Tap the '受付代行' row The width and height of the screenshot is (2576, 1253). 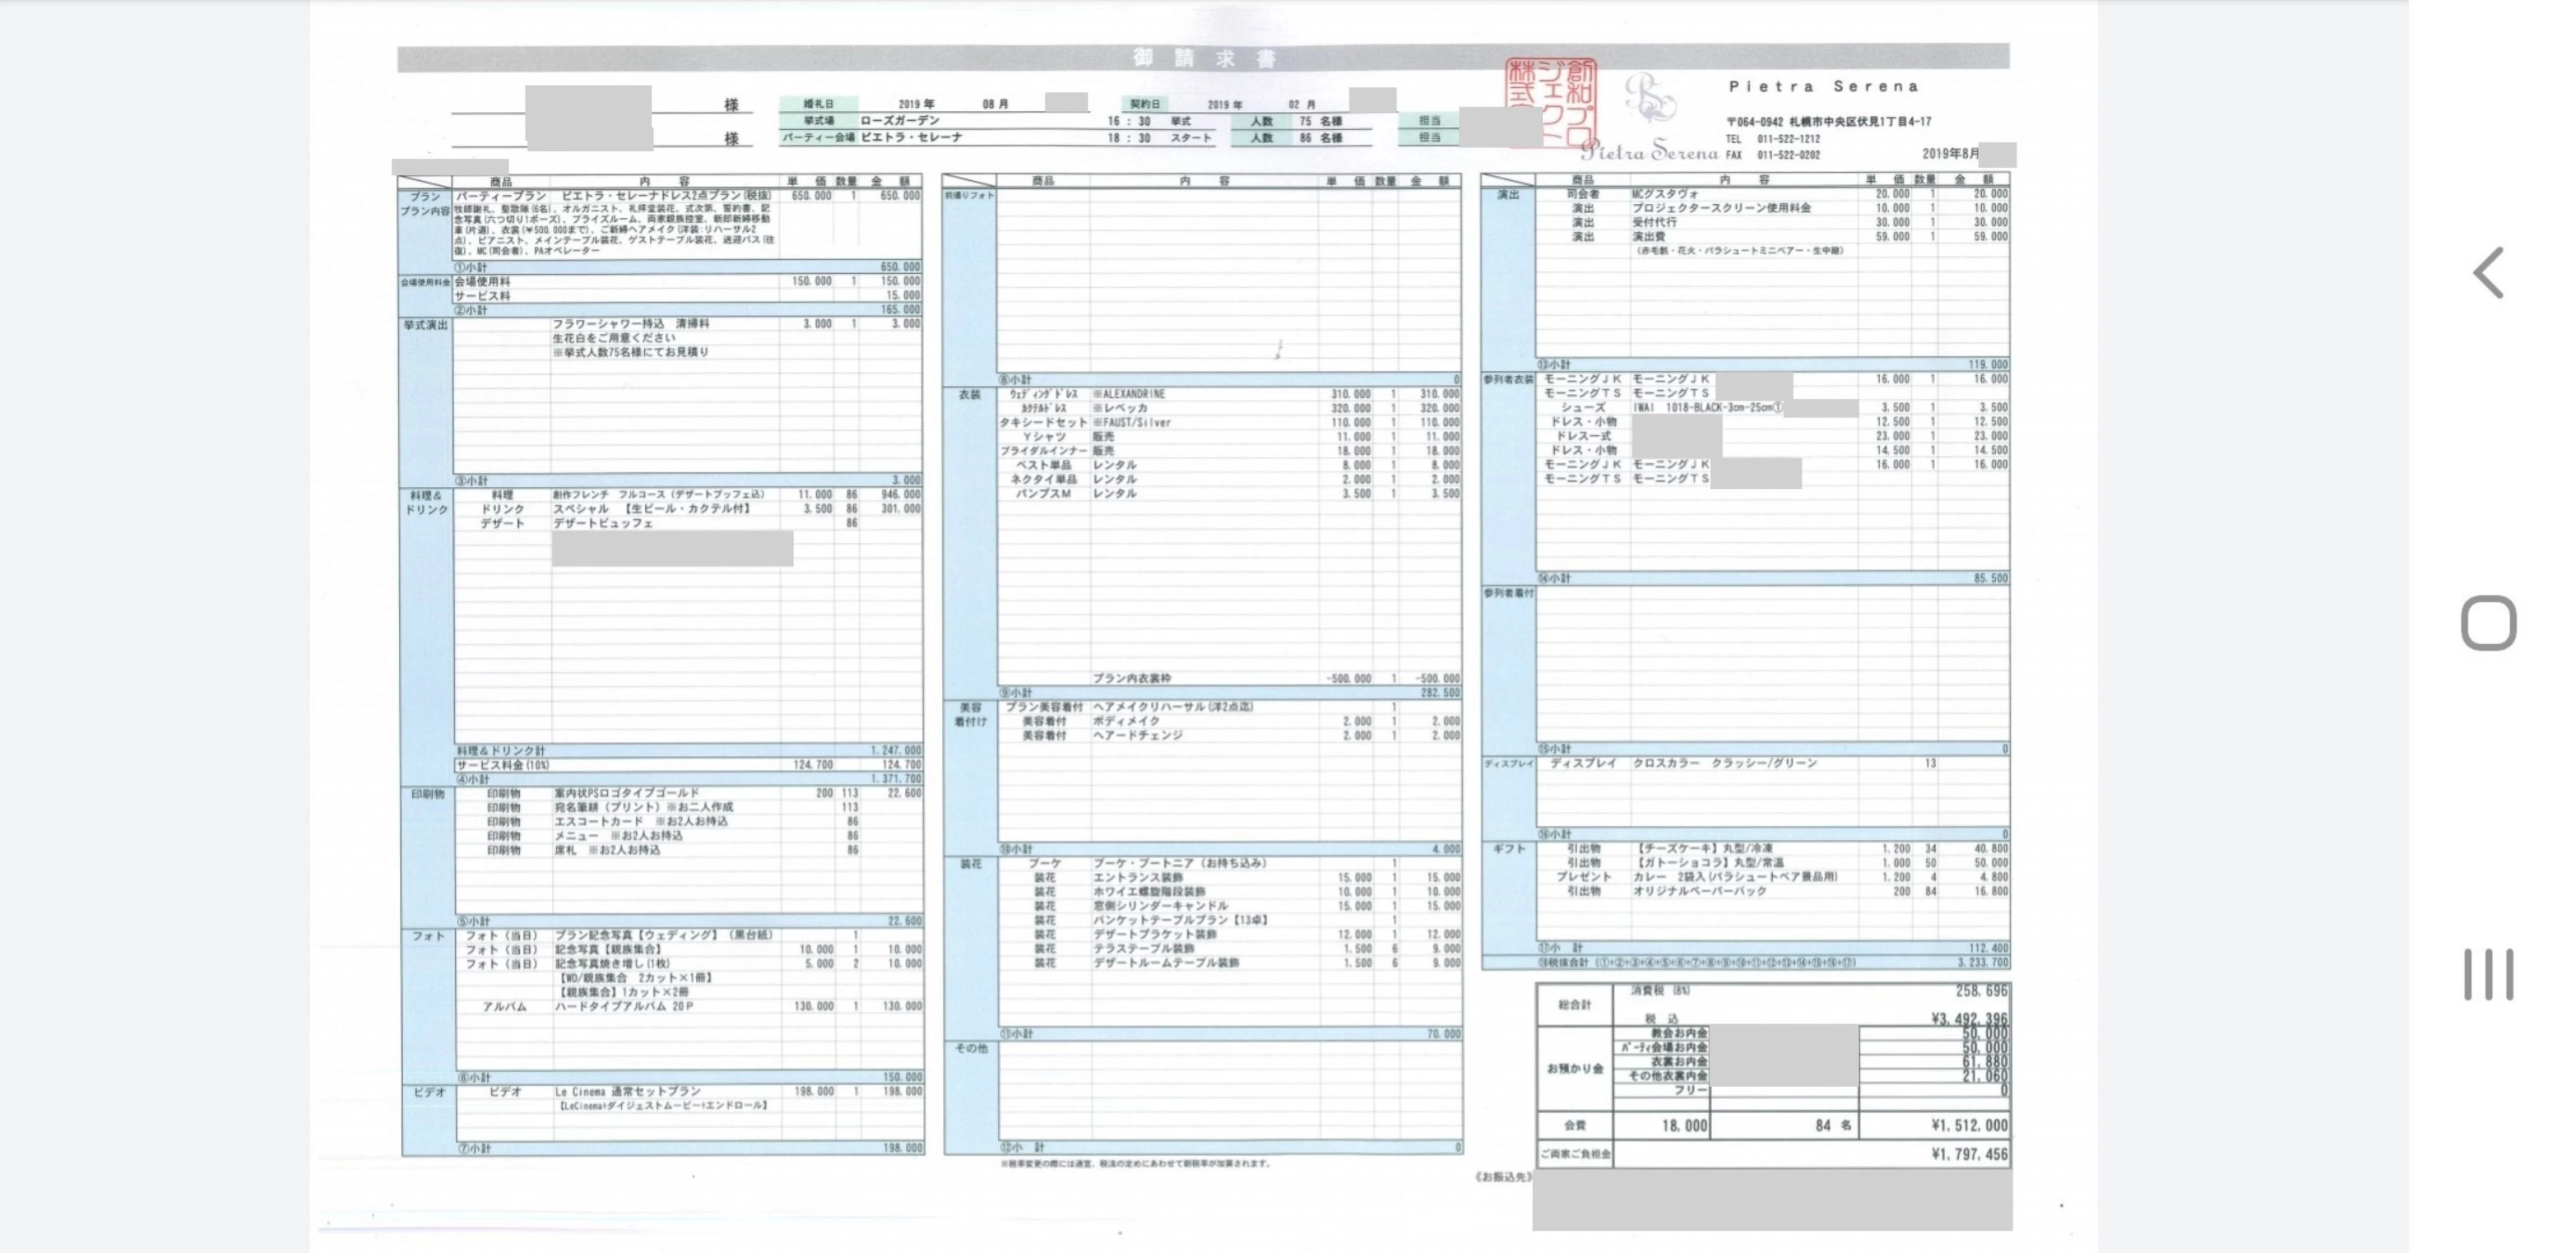click(1773, 222)
